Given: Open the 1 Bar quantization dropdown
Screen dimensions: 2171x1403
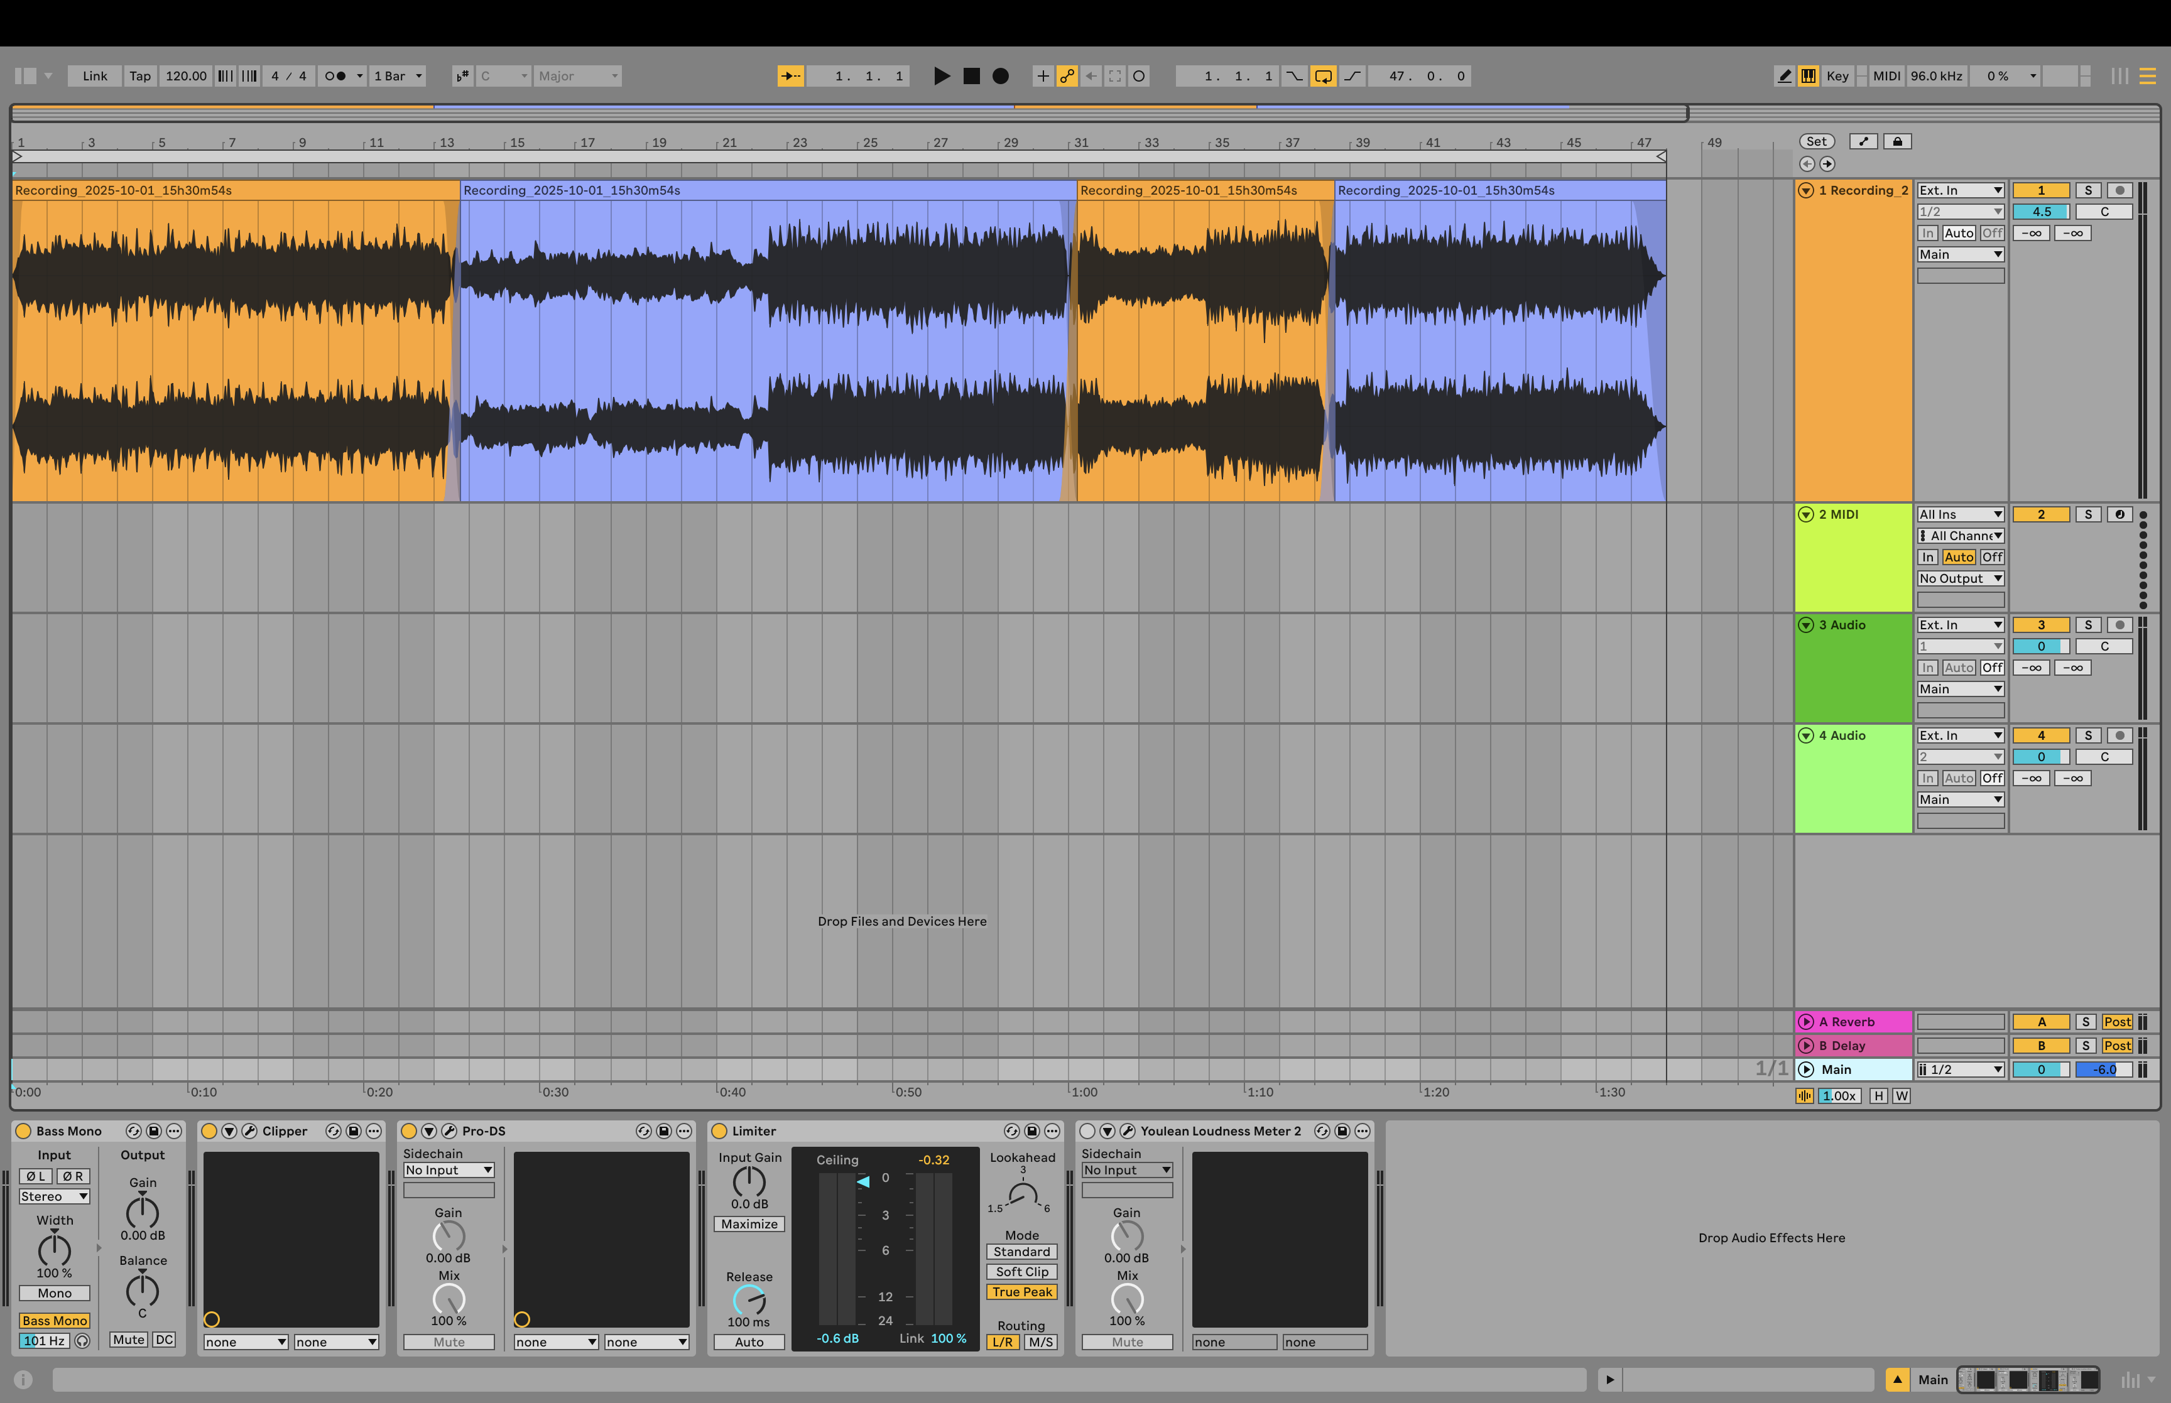Looking at the screenshot, I should [398, 75].
